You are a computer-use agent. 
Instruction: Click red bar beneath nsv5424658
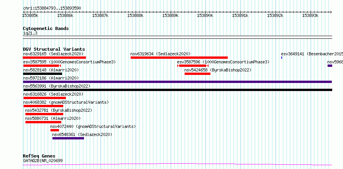tap(198, 74)
